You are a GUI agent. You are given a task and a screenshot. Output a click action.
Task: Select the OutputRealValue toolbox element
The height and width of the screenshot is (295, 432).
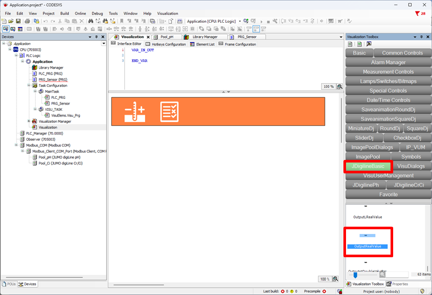click(368, 241)
